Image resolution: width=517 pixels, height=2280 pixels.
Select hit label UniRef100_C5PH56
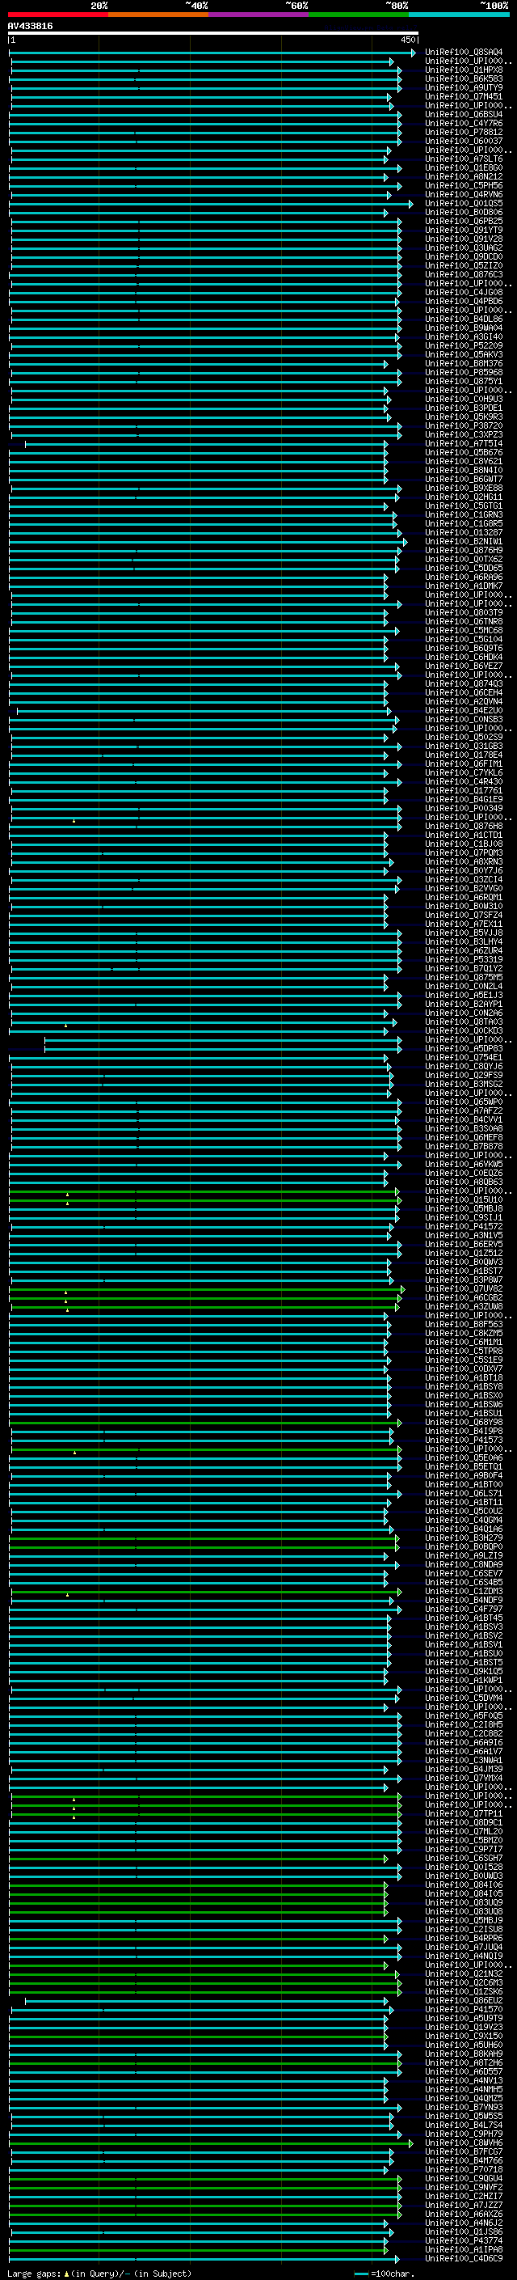click(464, 185)
